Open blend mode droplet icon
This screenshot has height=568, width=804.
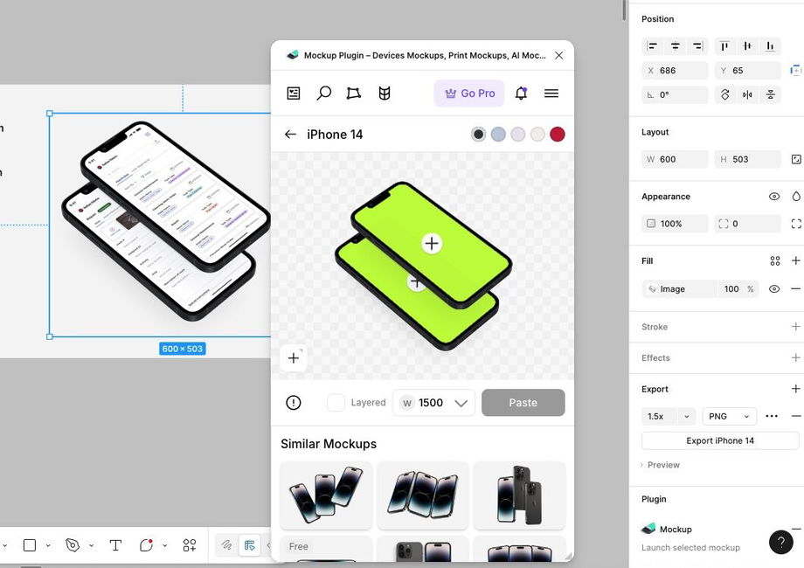click(x=796, y=197)
